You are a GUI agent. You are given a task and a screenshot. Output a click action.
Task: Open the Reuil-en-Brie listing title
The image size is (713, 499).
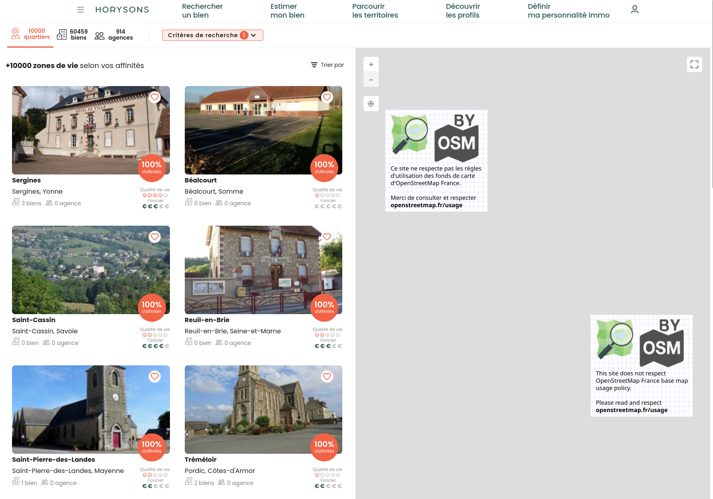pos(207,320)
